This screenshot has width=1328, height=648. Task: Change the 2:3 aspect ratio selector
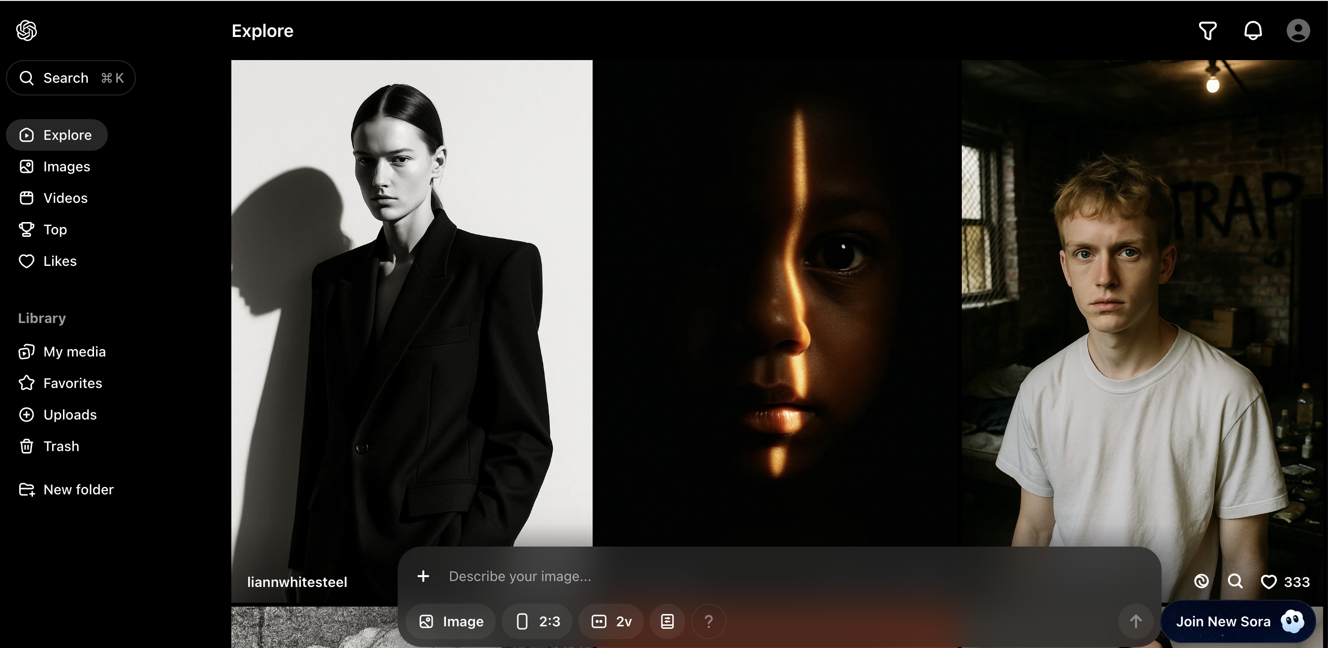[x=538, y=621]
